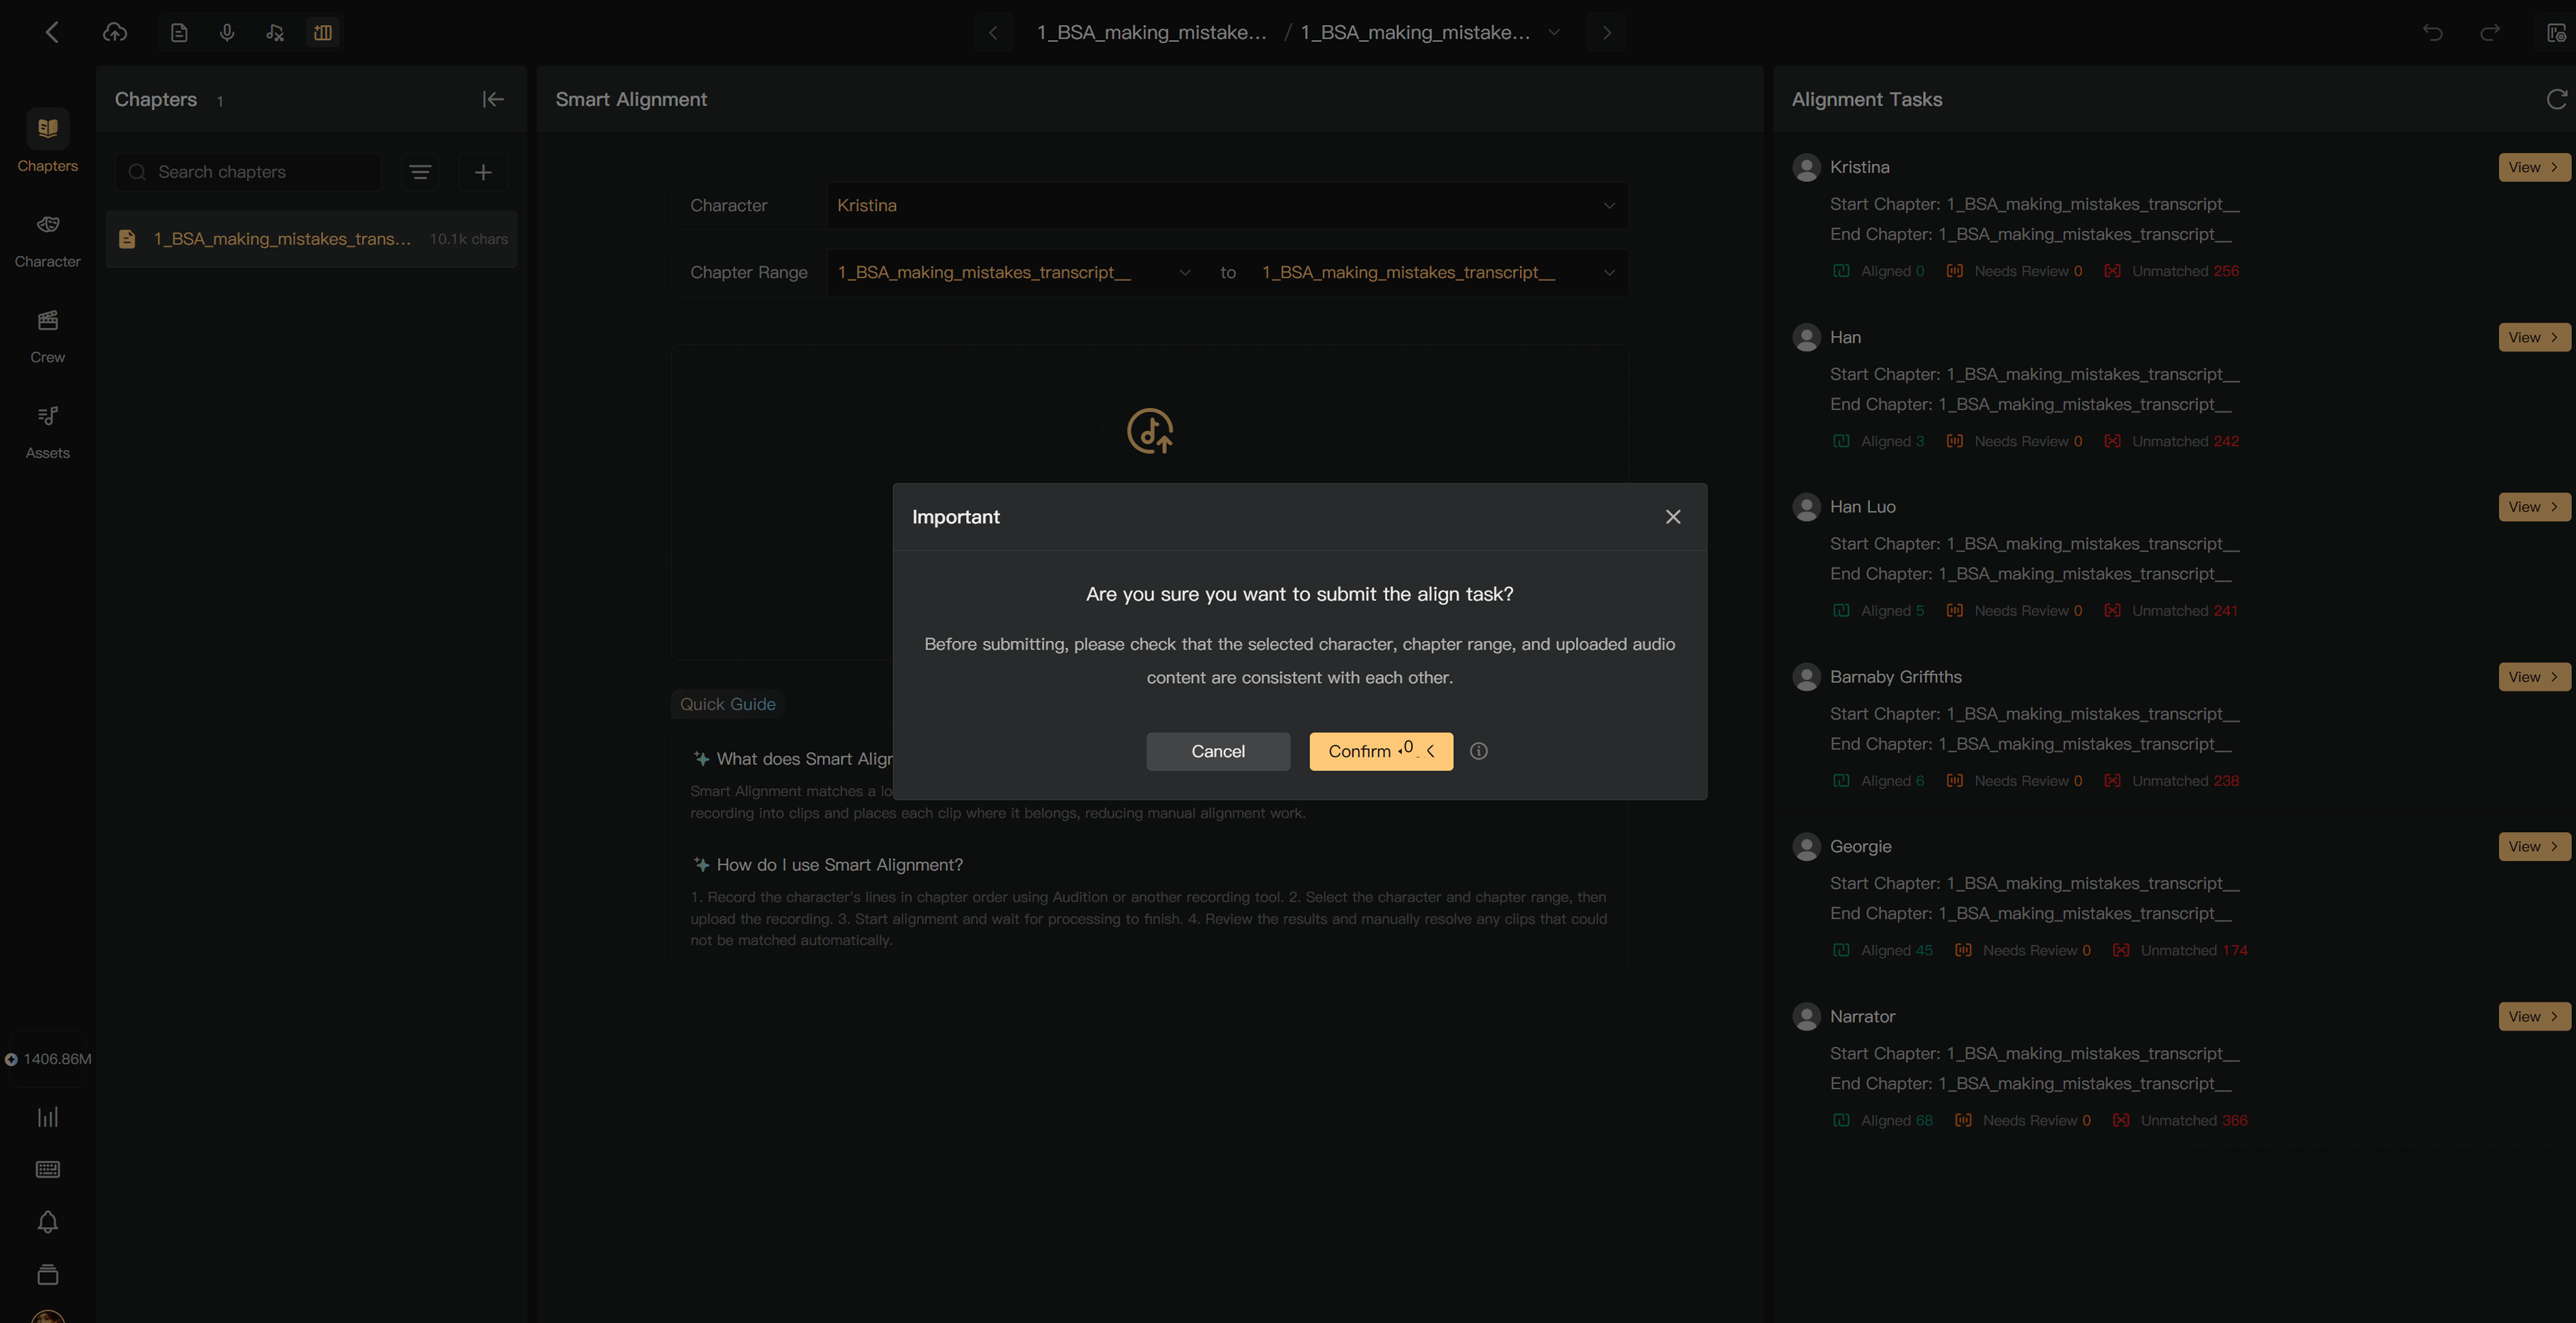Select the alignment columns icon in toolbar
2576x1323 pixels.
click(323, 32)
